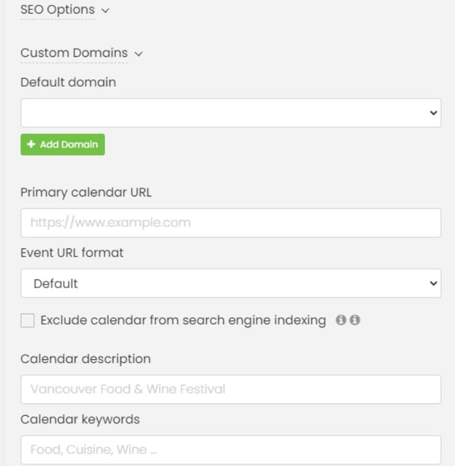Click the chevron icon next to Custom Domains
The image size is (455, 466).
pyautogui.click(x=138, y=54)
